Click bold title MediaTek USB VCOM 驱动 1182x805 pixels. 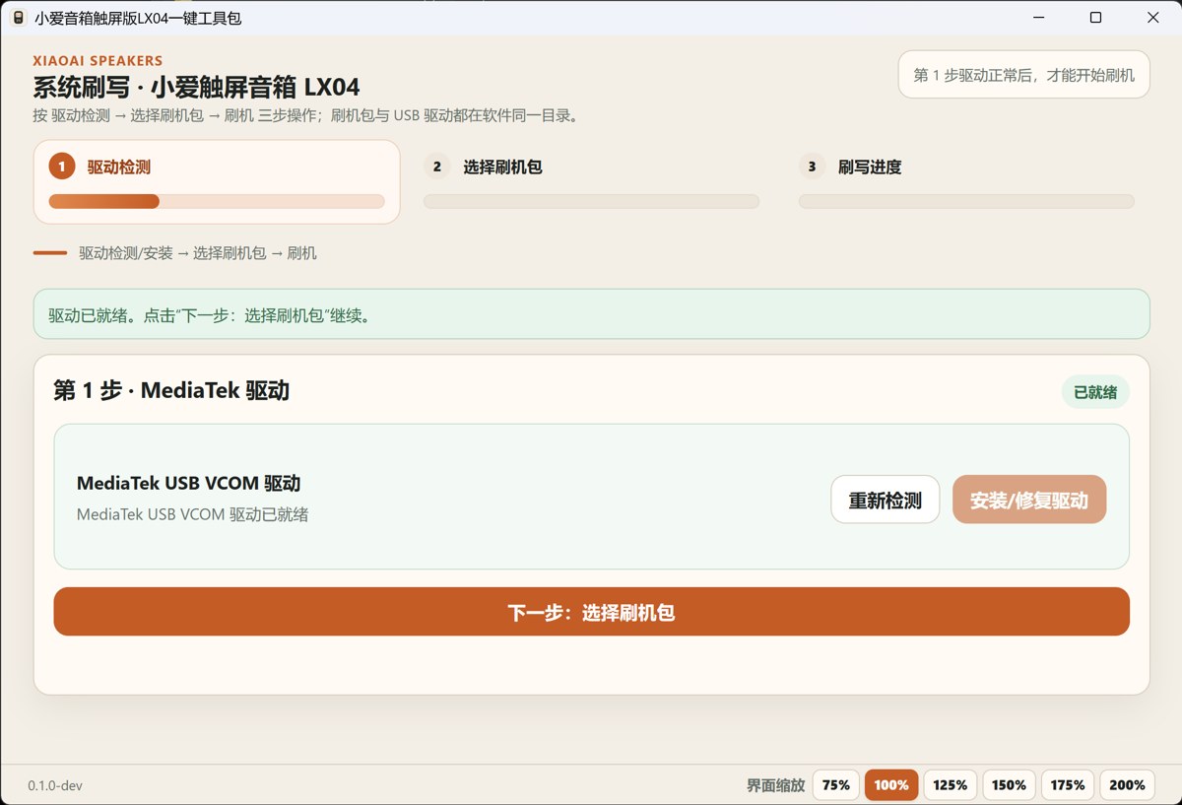pyautogui.click(x=188, y=483)
